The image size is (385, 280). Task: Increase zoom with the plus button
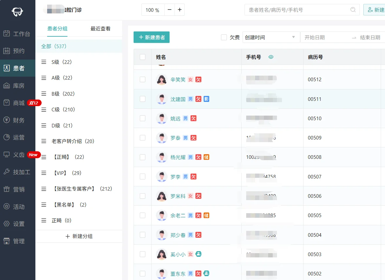click(x=179, y=9)
